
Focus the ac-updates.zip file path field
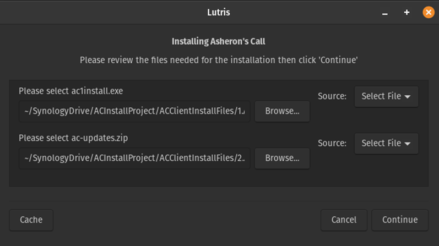tap(134, 158)
